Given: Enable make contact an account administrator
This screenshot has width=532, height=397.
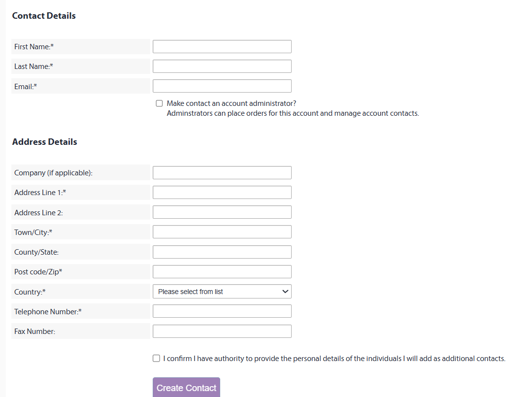Looking at the screenshot, I should 159,103.
